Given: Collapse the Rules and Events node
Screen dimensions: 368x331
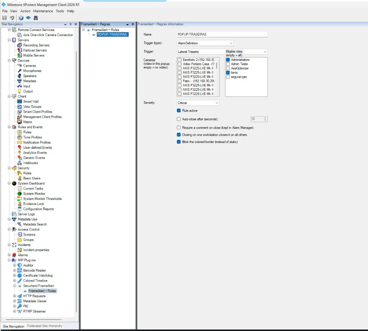Looking at the screenshot, I should pyautogui.click(x=9, y=127).
